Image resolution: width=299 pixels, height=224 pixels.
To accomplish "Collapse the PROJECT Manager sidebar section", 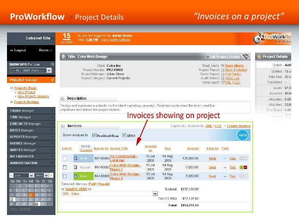I will tap(53, 80).
